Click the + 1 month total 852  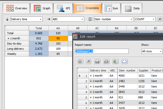[38, 38]
